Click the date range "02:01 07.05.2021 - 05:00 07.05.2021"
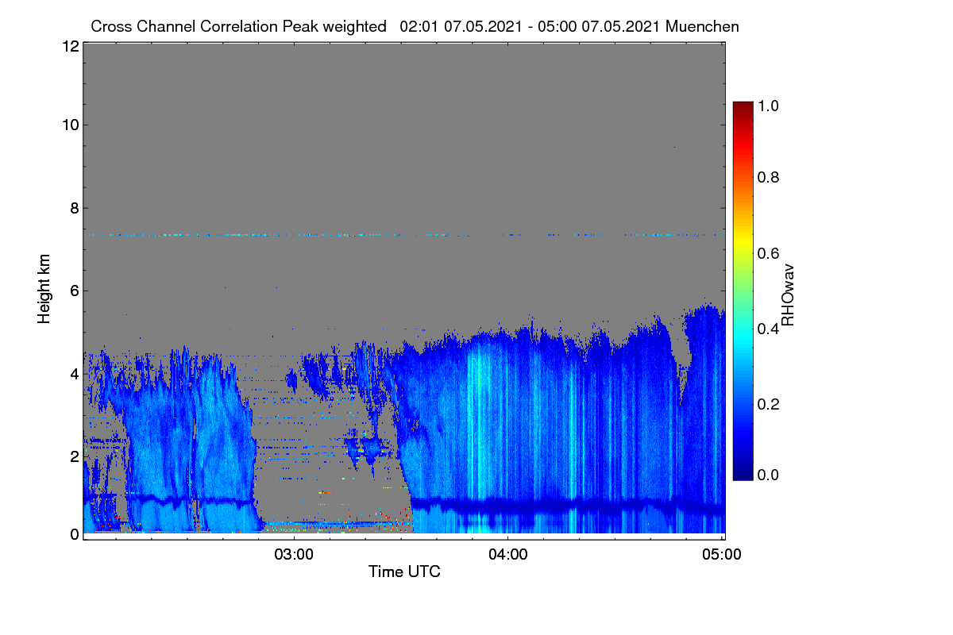 pyautogui.click(x=531, y=26)
